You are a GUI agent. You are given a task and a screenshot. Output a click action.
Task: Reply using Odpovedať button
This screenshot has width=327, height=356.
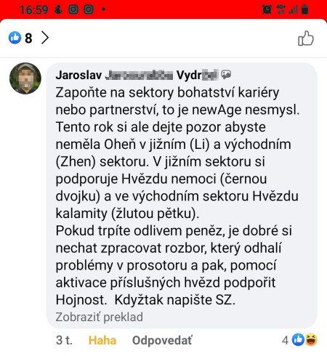tap(162, 340)
